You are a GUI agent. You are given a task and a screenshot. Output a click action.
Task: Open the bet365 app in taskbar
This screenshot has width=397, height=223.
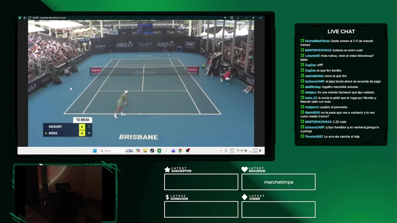click(159, 151)
